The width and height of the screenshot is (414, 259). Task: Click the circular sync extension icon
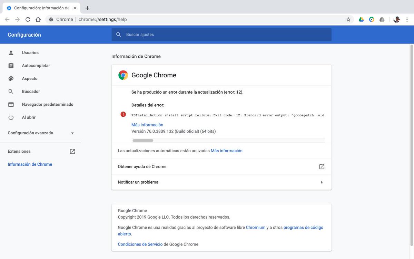[x=372, y=19]
